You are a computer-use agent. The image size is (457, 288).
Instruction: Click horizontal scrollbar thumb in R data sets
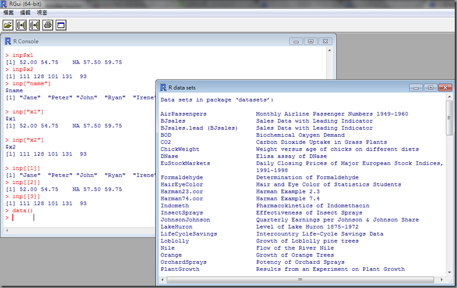(300, 280)
